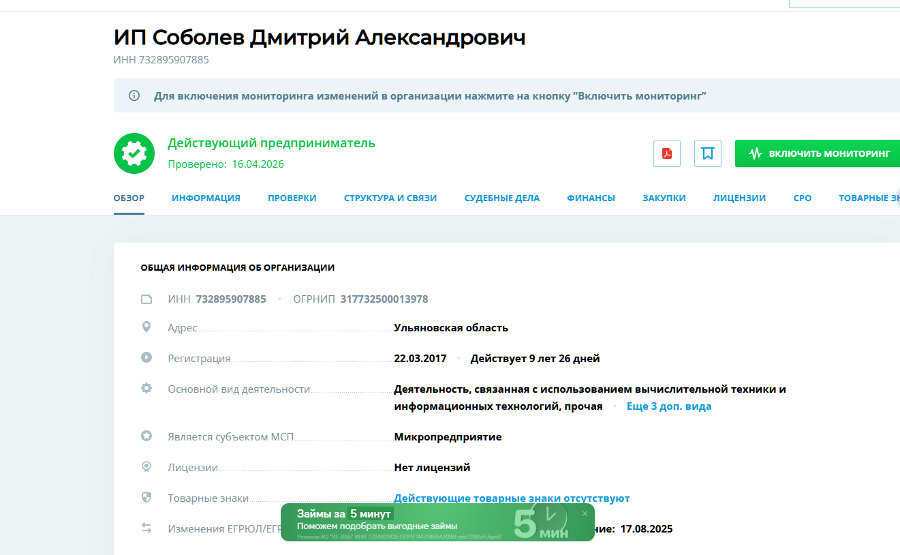Expand Еще 3 доп. вида link
This screenshot has width=900, height=555.
pyautogui.click(x=669, y=406)
